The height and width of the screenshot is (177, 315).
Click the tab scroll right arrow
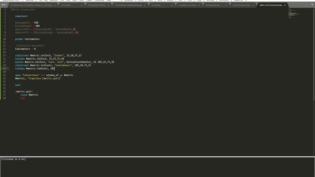pyautogui.click(x=5, y=5)
